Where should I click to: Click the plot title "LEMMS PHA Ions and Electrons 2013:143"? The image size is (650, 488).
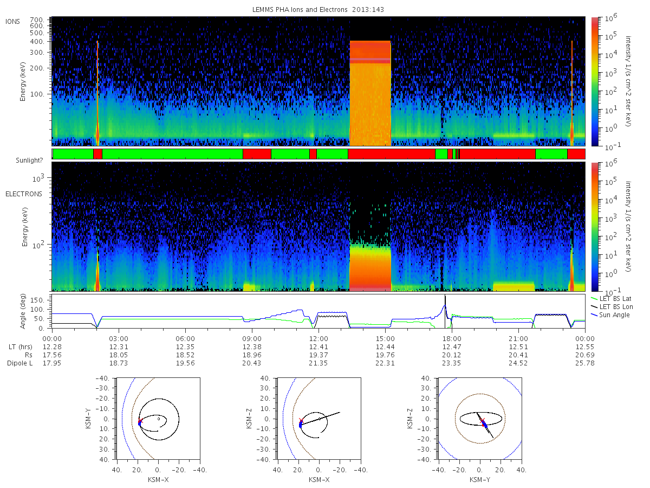click(x=318, y=9)
